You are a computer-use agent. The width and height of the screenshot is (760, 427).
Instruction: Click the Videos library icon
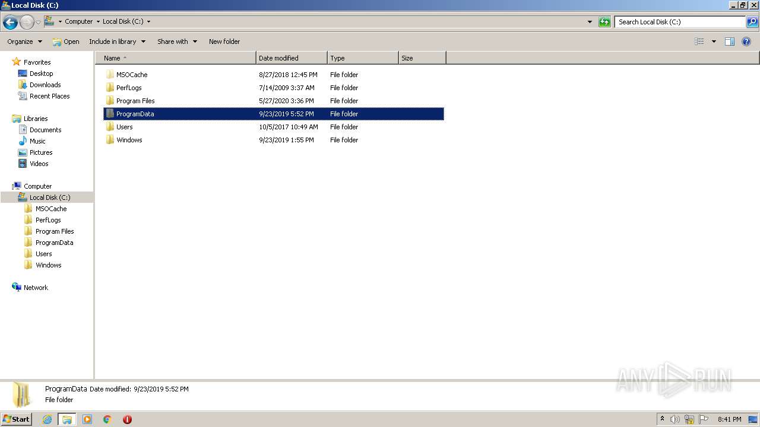pos(23,164)
